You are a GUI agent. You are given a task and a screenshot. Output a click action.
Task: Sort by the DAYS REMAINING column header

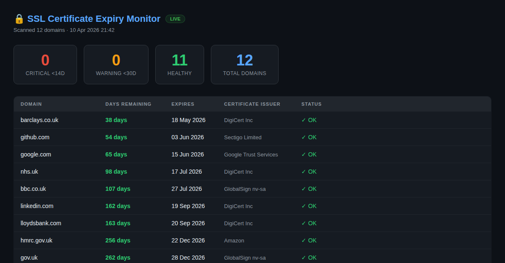128,104
